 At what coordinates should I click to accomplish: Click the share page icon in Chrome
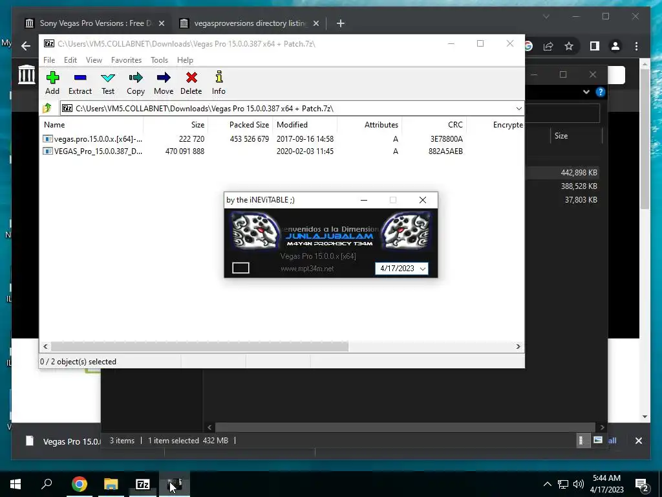548,46
